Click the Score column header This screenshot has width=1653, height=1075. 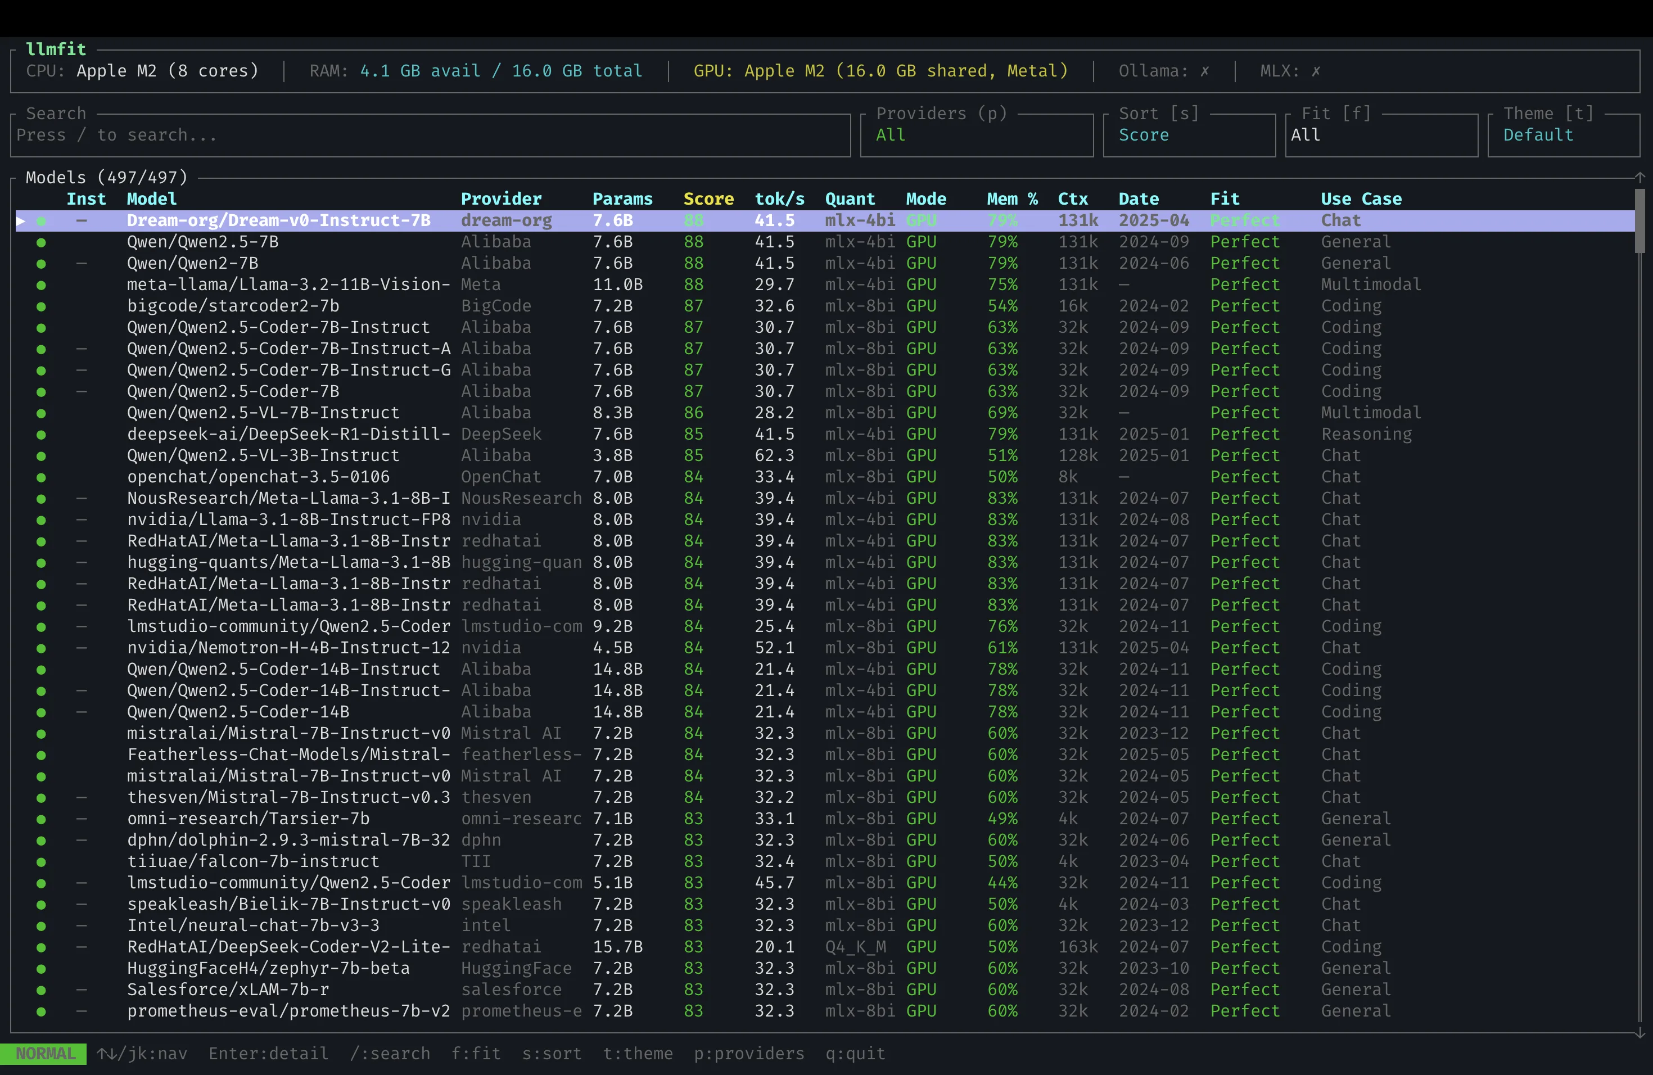coord(708,199)
